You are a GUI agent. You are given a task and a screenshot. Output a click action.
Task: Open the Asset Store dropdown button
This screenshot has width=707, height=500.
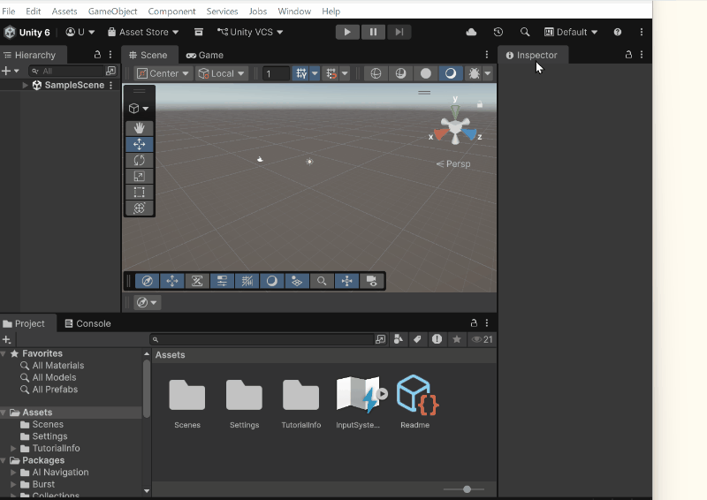pyautogui.click(x=143, y=32)
